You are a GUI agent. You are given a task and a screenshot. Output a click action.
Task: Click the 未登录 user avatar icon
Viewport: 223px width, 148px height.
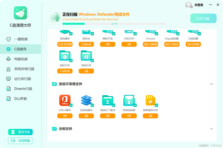[x=189, y=5]
